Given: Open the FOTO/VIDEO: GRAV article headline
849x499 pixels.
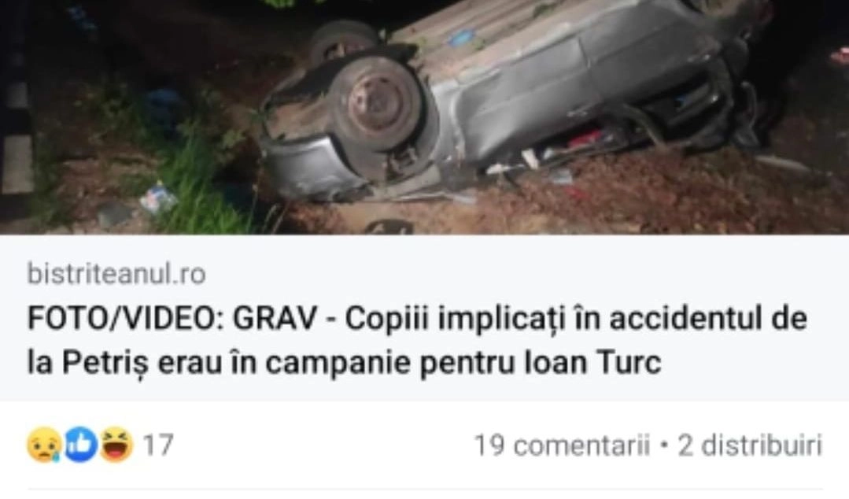Looking at the screenshot, I should point(417,341).
